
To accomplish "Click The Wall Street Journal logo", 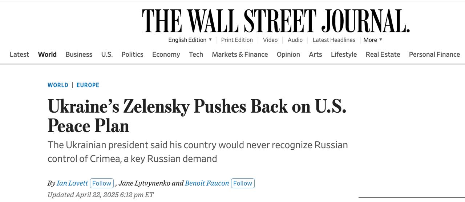I will coord(276,21).
